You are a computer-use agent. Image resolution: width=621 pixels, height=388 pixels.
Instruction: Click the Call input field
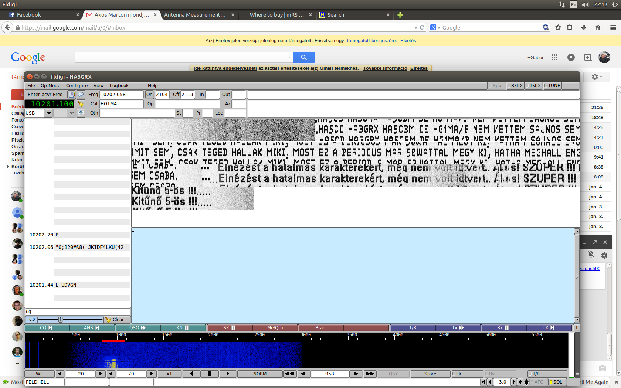(121, 104)
